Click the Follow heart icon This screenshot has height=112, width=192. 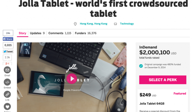(x=7, y=106)
